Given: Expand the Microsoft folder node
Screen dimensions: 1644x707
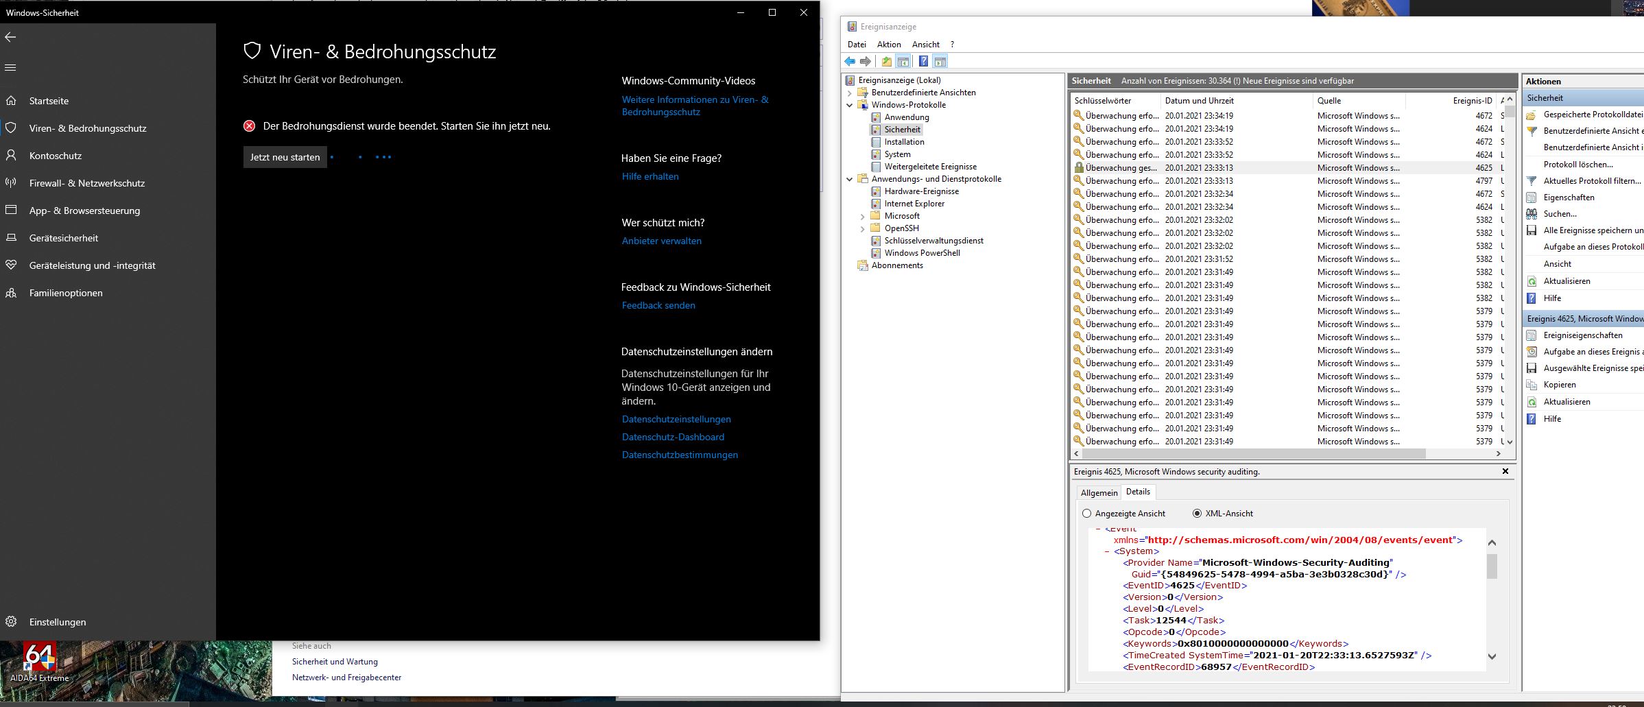Looking at the screenshot, I should (863, 217).
